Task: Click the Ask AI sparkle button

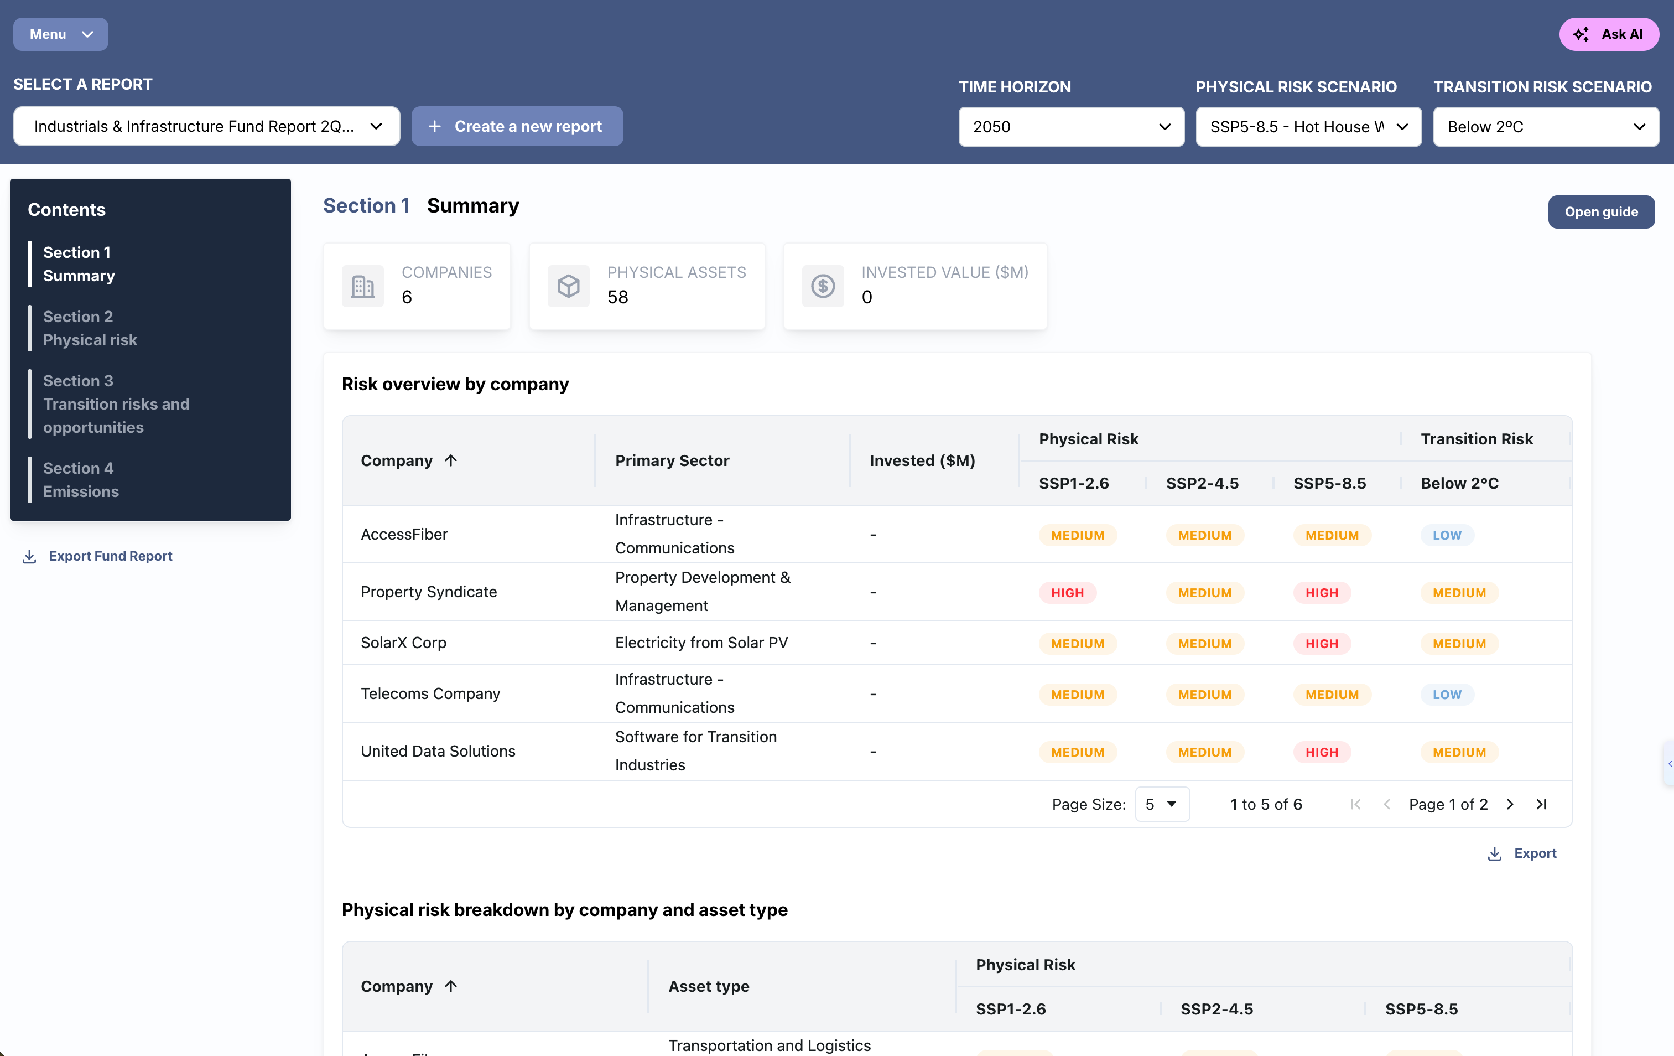Action: (x=1608, y=34)
